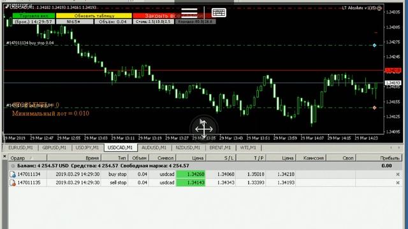Click the Цена header next to Символ
This screenshot has height=229, width=408.
coord(191,158)
